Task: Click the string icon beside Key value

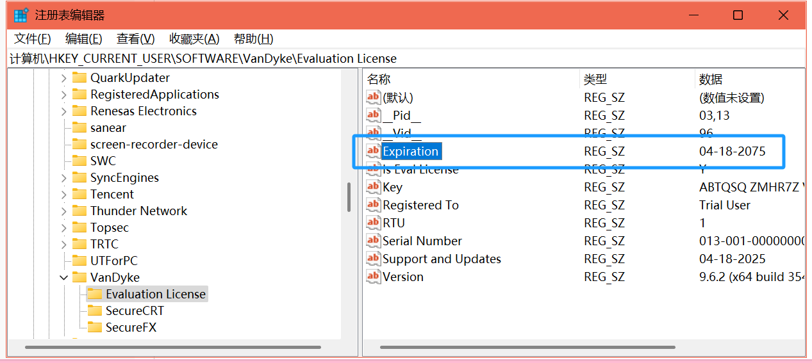Action: pos(373,187)
